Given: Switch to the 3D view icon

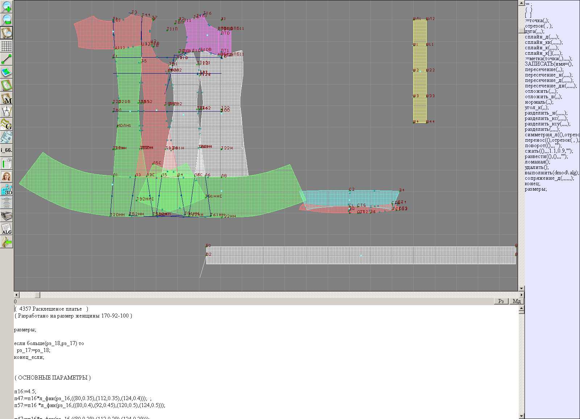Looking at the screenshot, I should coord(7,190).
